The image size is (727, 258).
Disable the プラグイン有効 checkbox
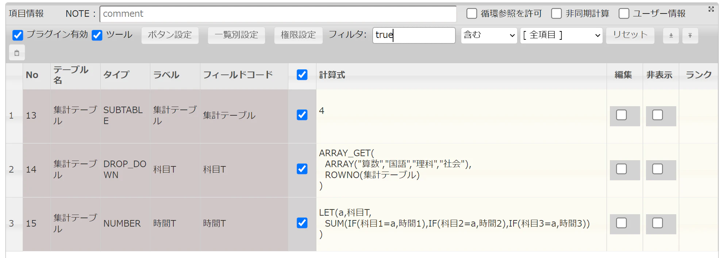(18, 35)
